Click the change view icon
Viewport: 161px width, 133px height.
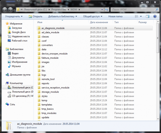tap(137, 16)
